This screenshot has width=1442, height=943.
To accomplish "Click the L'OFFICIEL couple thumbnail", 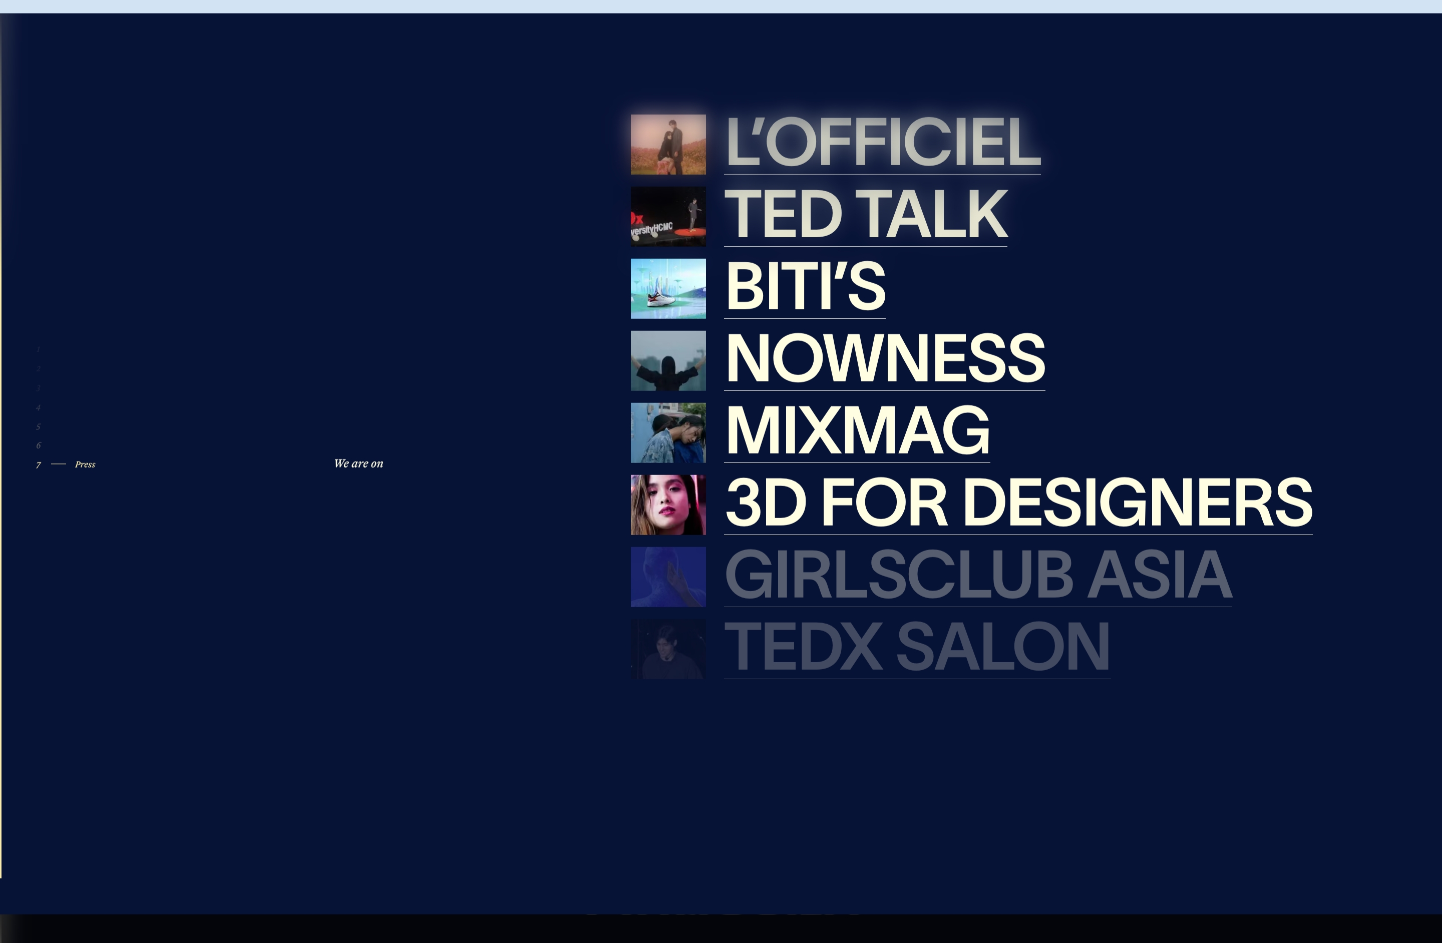I will (x=668, y=144).
